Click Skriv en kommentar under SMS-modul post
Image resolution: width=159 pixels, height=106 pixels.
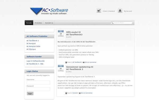[x=90, y=62]
